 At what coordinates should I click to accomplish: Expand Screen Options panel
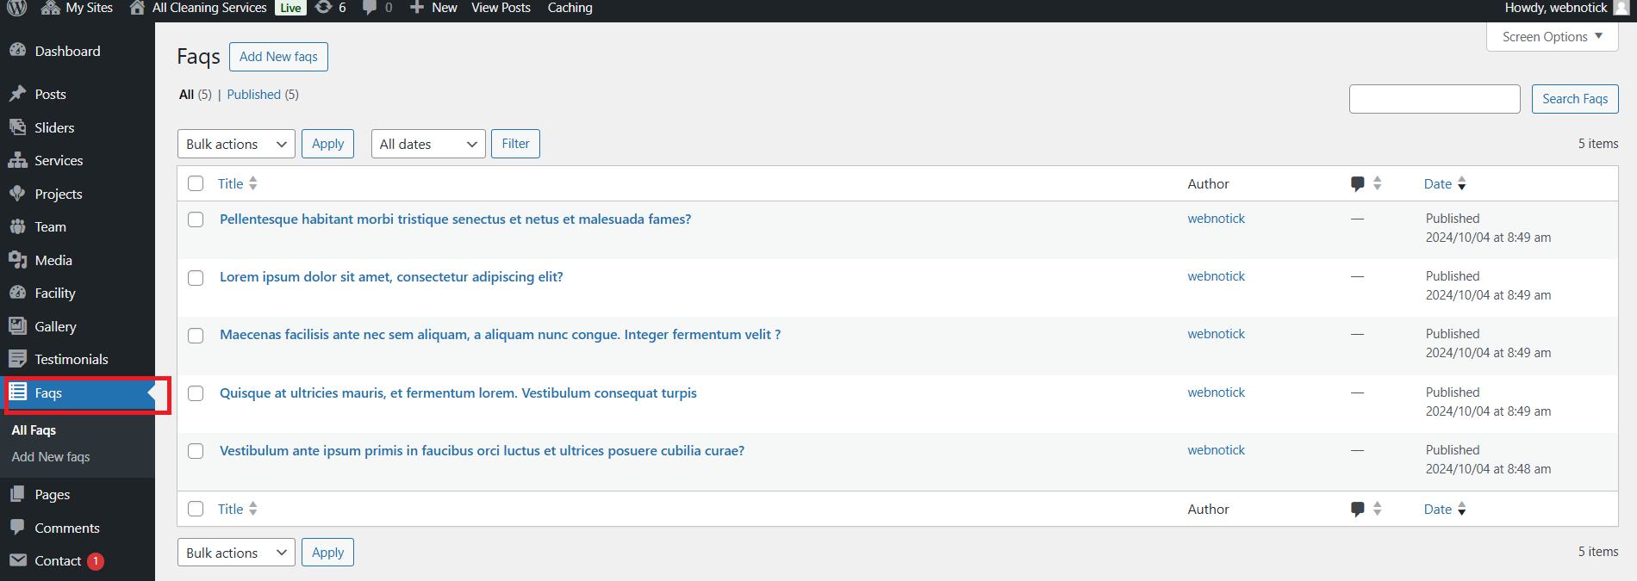1552,37
